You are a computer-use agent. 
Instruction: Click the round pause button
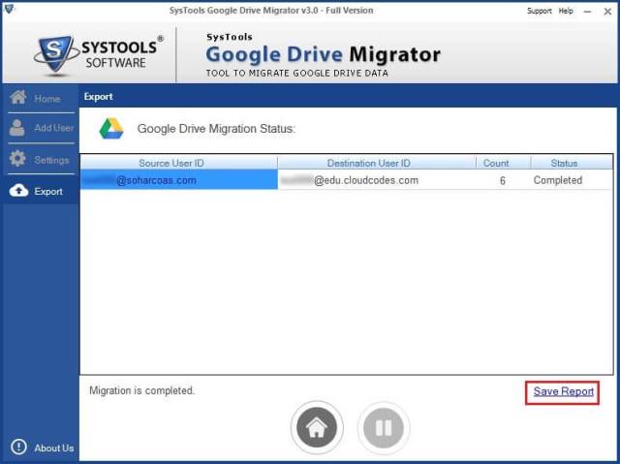[384, 427]
